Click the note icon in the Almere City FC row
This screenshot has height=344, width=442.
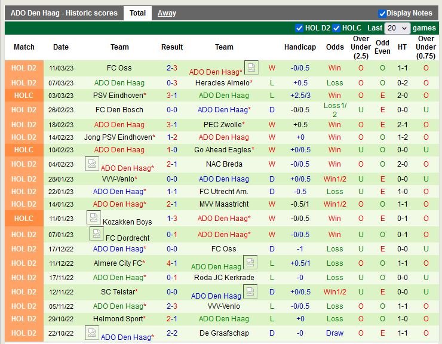point(250,263)
